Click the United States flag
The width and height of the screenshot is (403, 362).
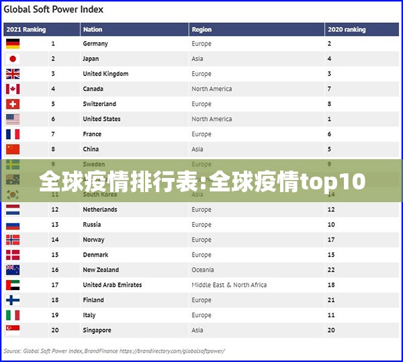pos(13,119)
